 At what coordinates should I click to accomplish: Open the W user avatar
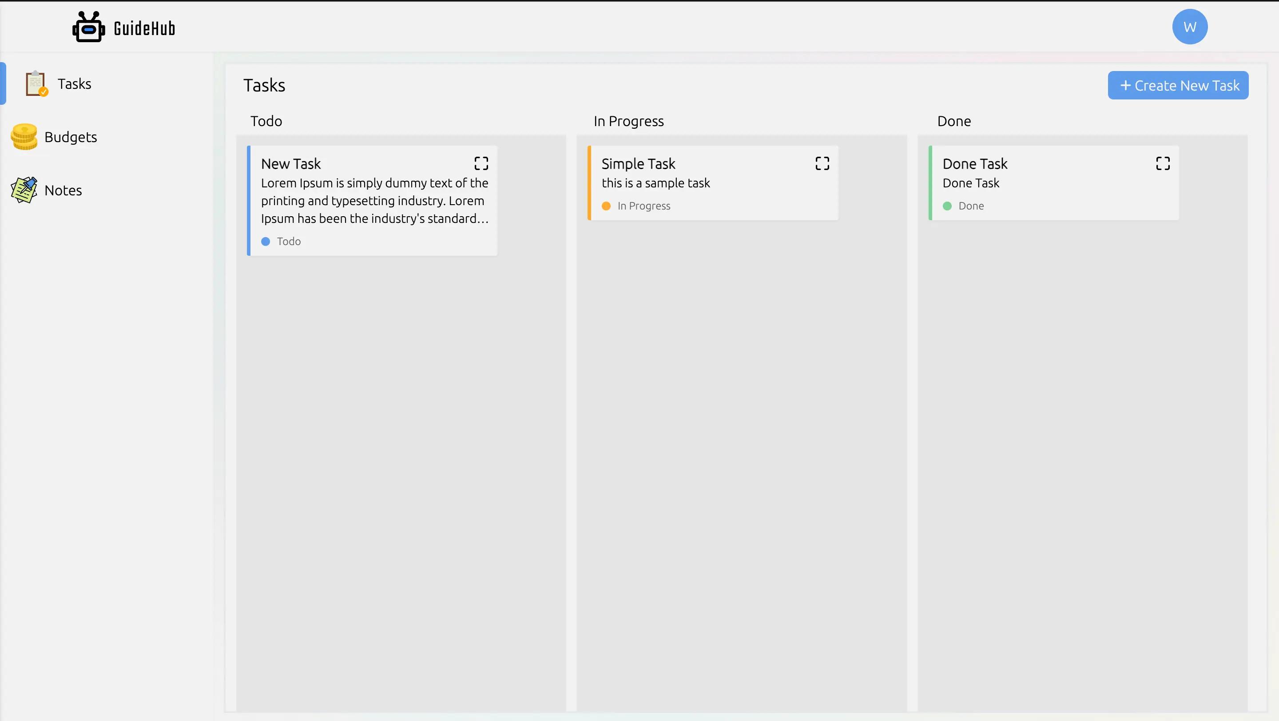1190,27
